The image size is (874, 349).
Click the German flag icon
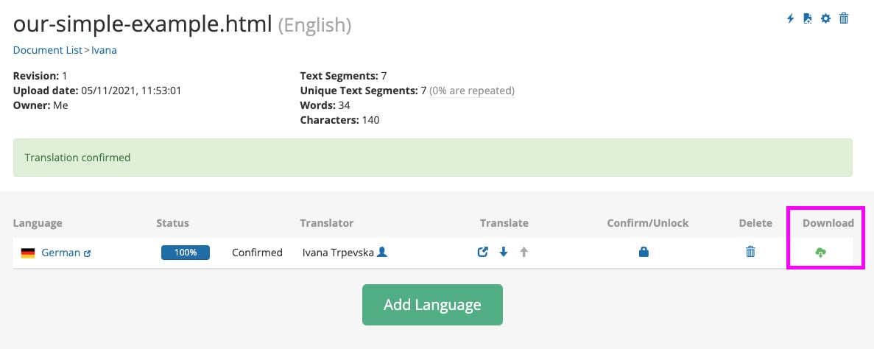(28, 253)
